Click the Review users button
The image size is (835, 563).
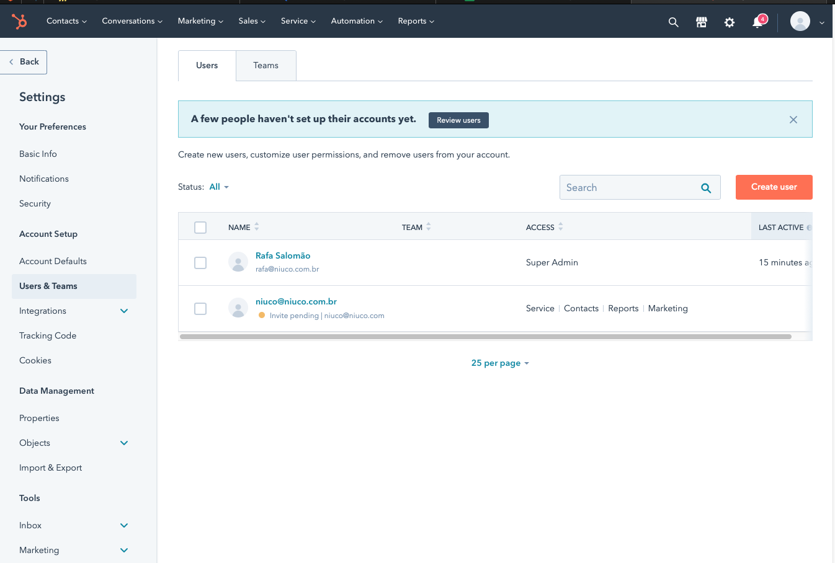pyautogui.click(x=458, y=120)
